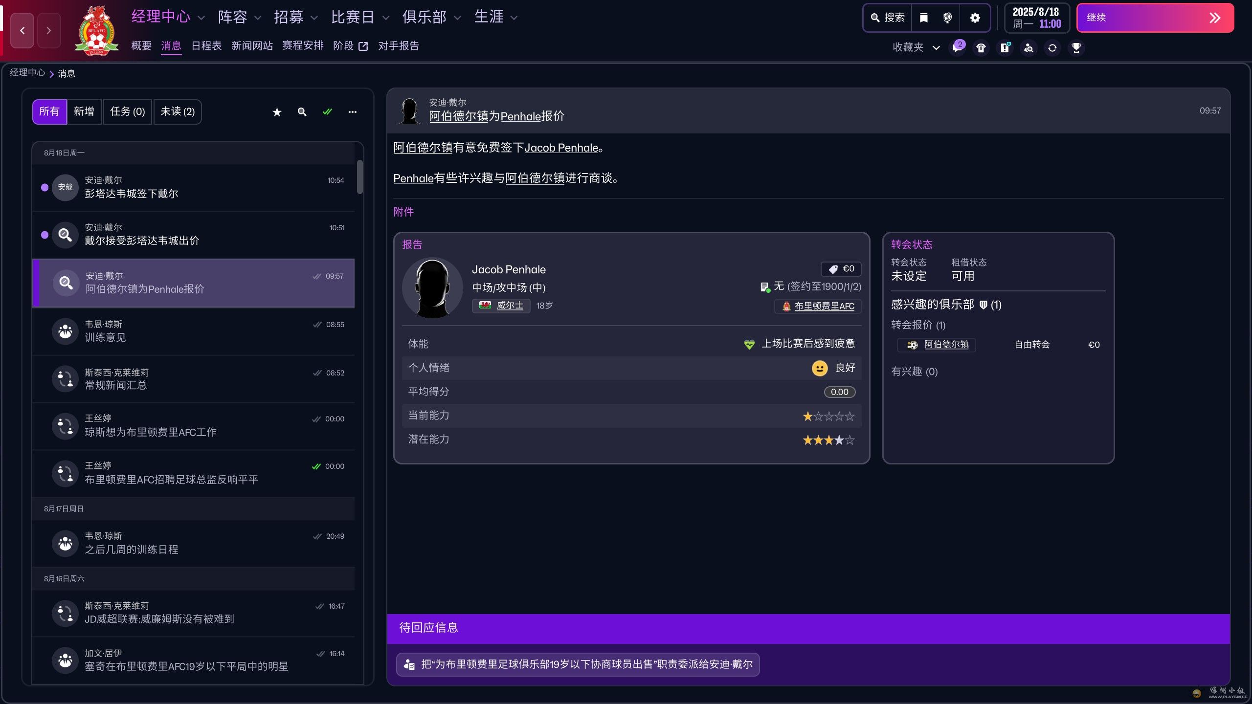The height and width of the screenshot is (704, 1252).
Task: Open the 对手报告 tab
Action: point(398,46)
